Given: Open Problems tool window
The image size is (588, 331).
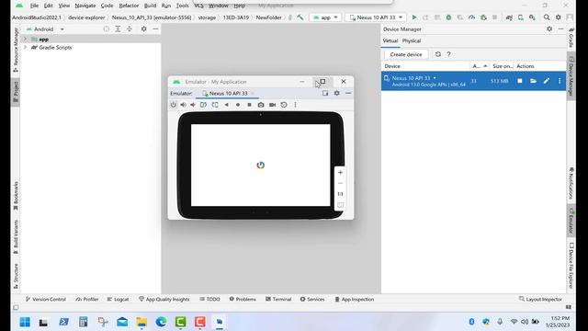Looking at the screenshot, I should pyautogui.click(x=243, y=299).
